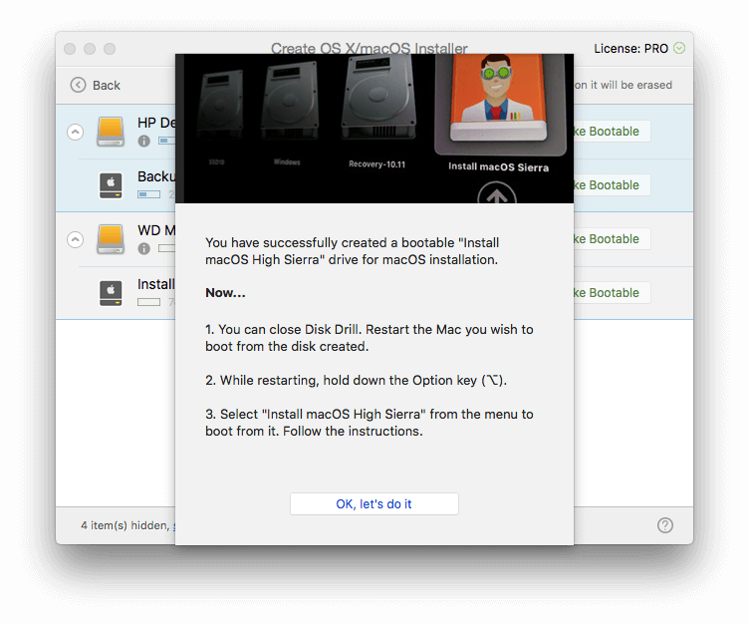Screen dimensions: 749x624
Task: Click the Recovery-10.11 disk image
Action: pos(378,97)
